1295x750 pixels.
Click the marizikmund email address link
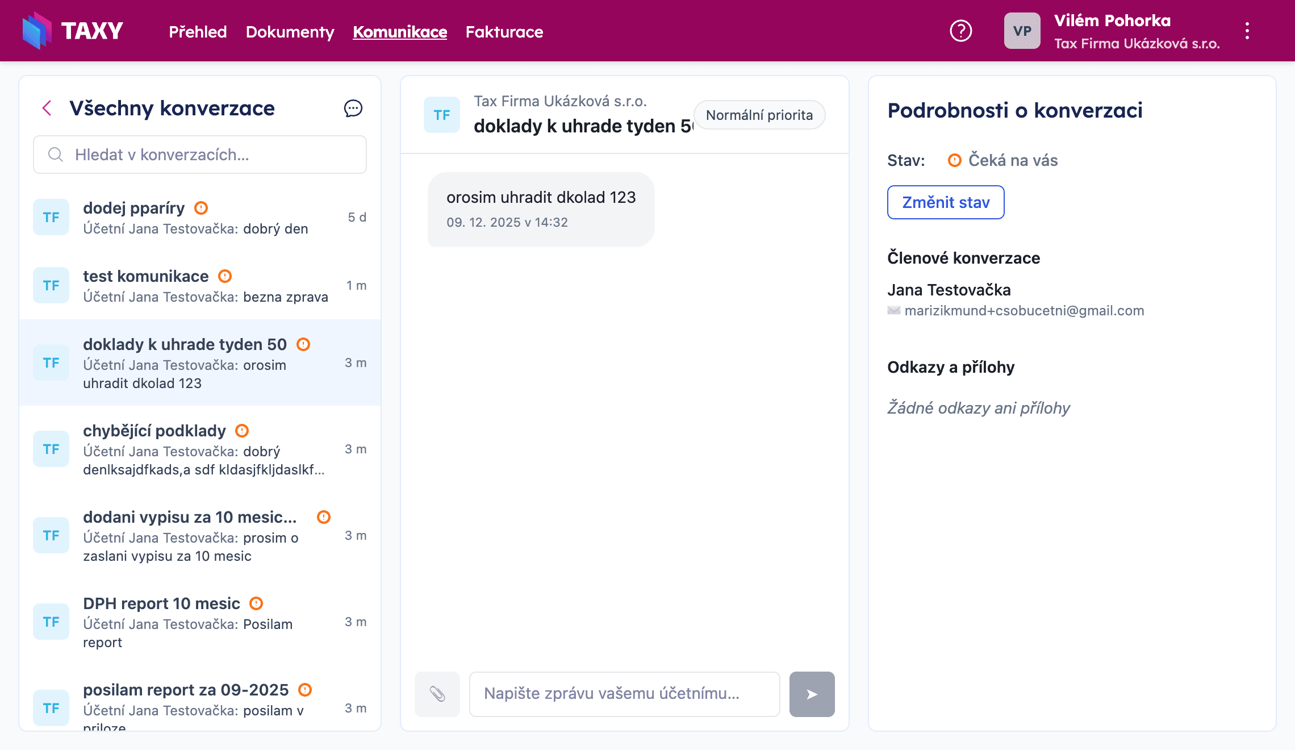tap(1024, 311)
